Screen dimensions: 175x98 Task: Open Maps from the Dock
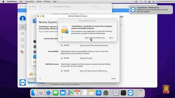coord(70,93)
